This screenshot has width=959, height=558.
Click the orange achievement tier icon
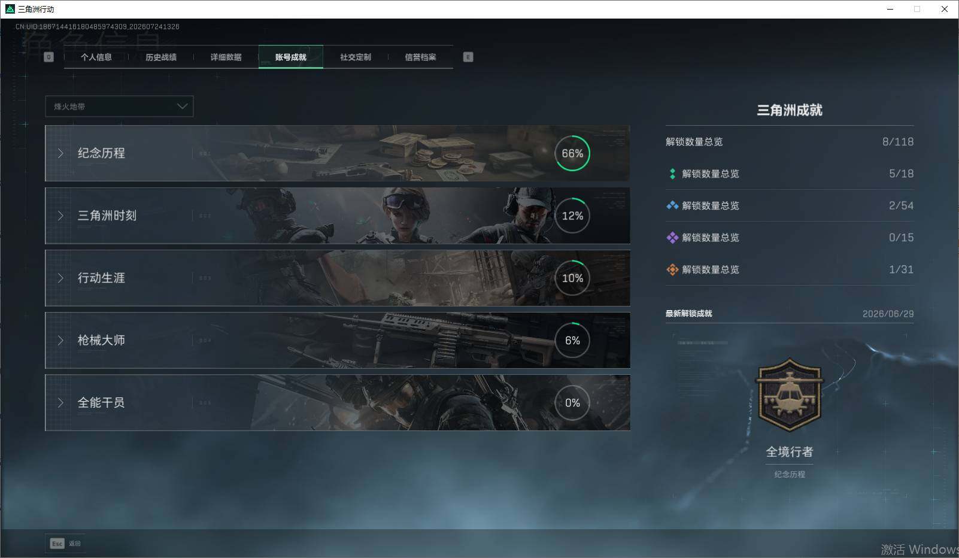click(x=672, y=269)
